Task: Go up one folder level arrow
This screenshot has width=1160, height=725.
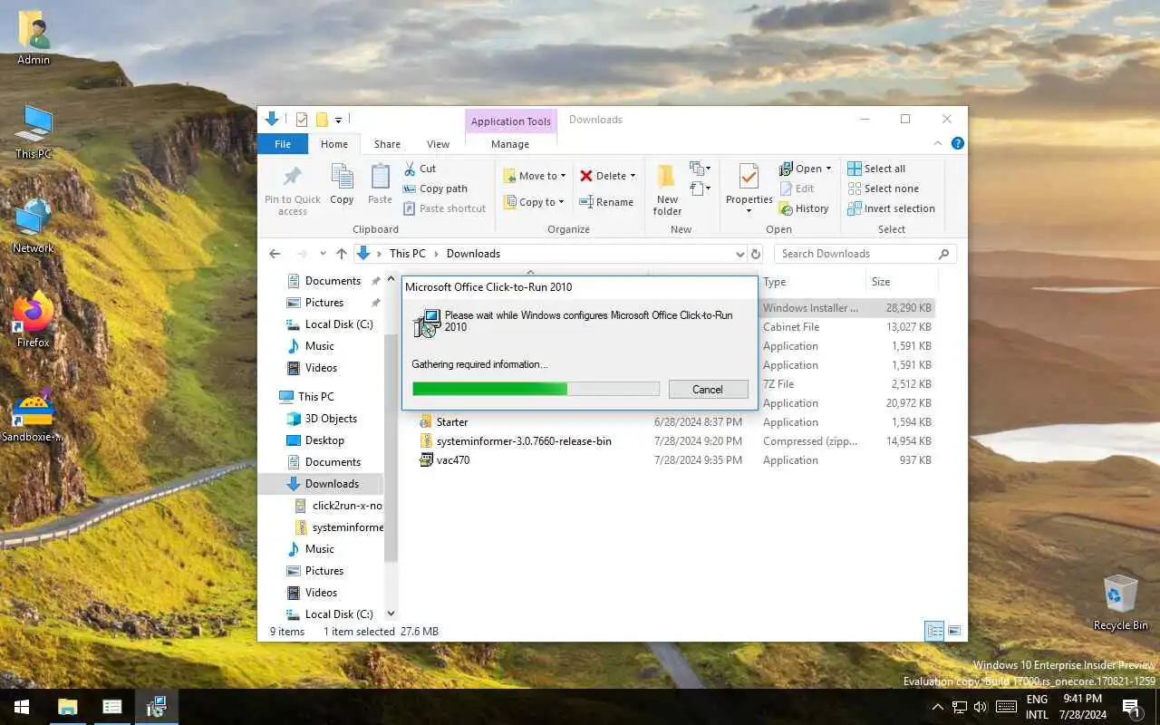Action: click(x=341, y=254)
